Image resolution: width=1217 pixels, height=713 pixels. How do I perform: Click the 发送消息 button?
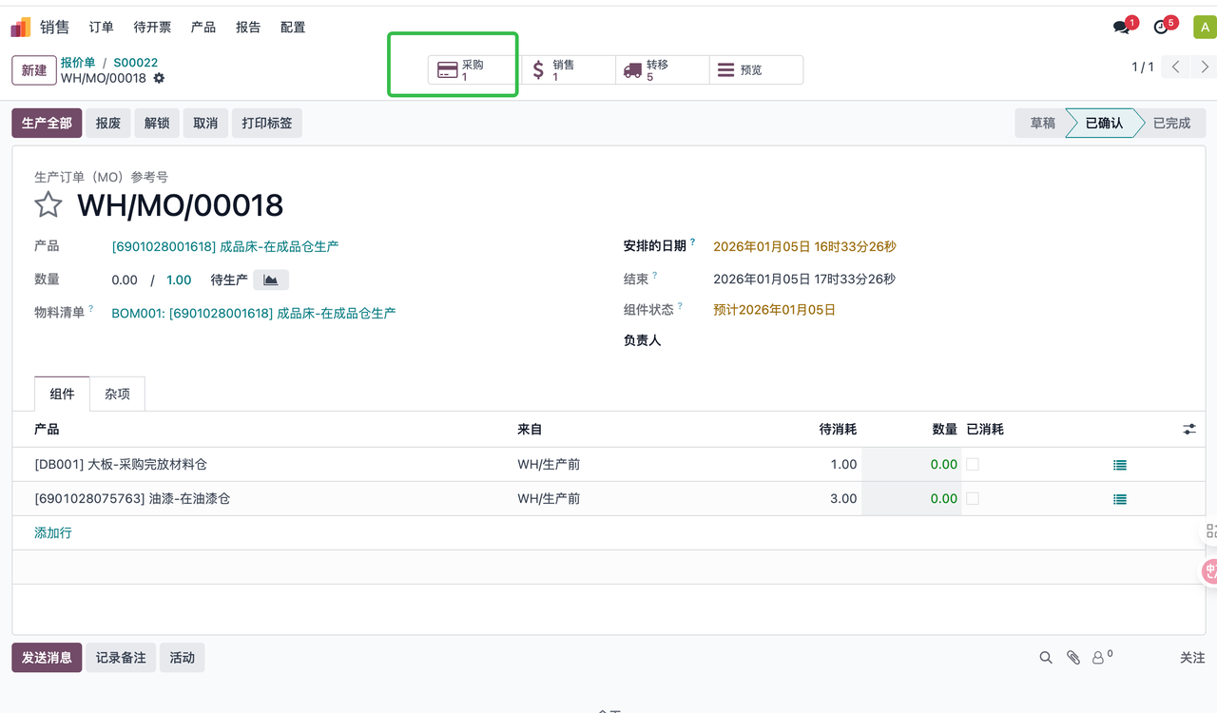click(x=47, y=658)
